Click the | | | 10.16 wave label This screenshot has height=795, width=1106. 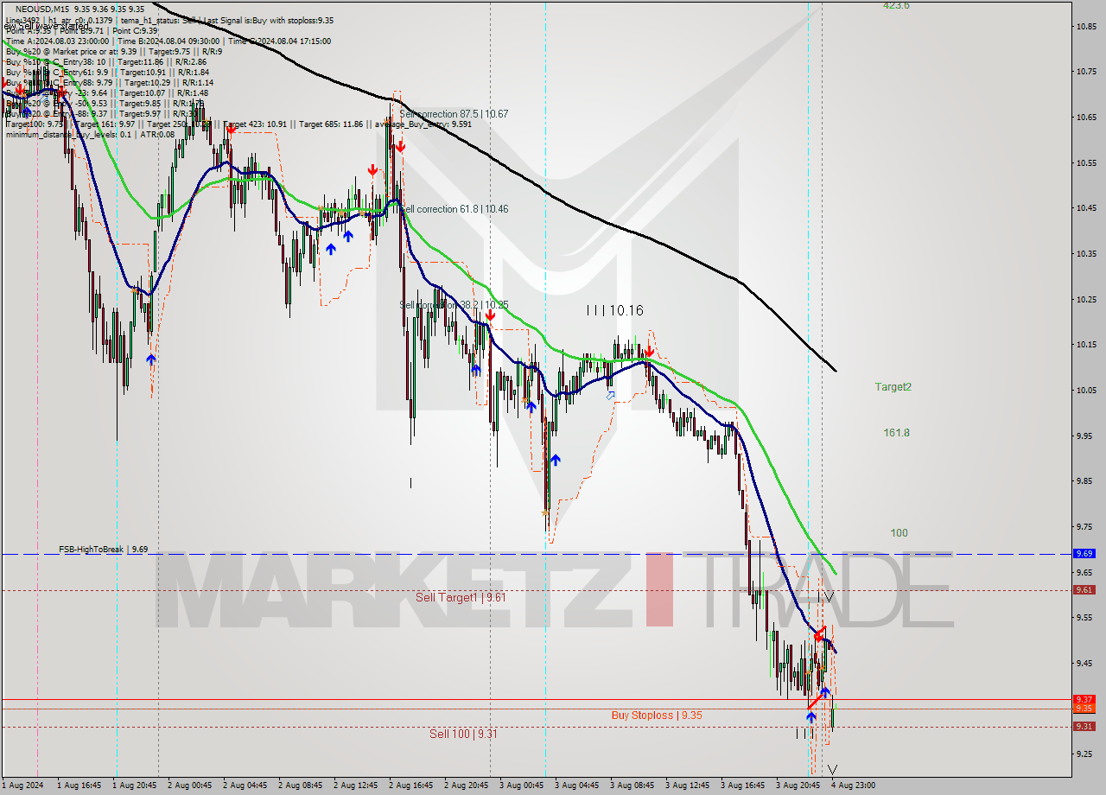click(614, 310)
